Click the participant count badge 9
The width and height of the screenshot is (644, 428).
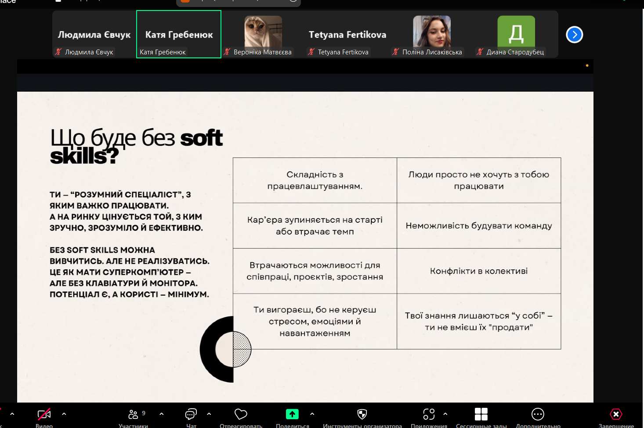tap(144, 413)
